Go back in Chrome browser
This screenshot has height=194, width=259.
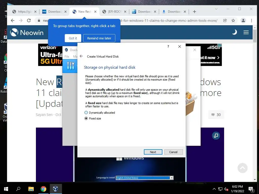(x=13, y=20)
